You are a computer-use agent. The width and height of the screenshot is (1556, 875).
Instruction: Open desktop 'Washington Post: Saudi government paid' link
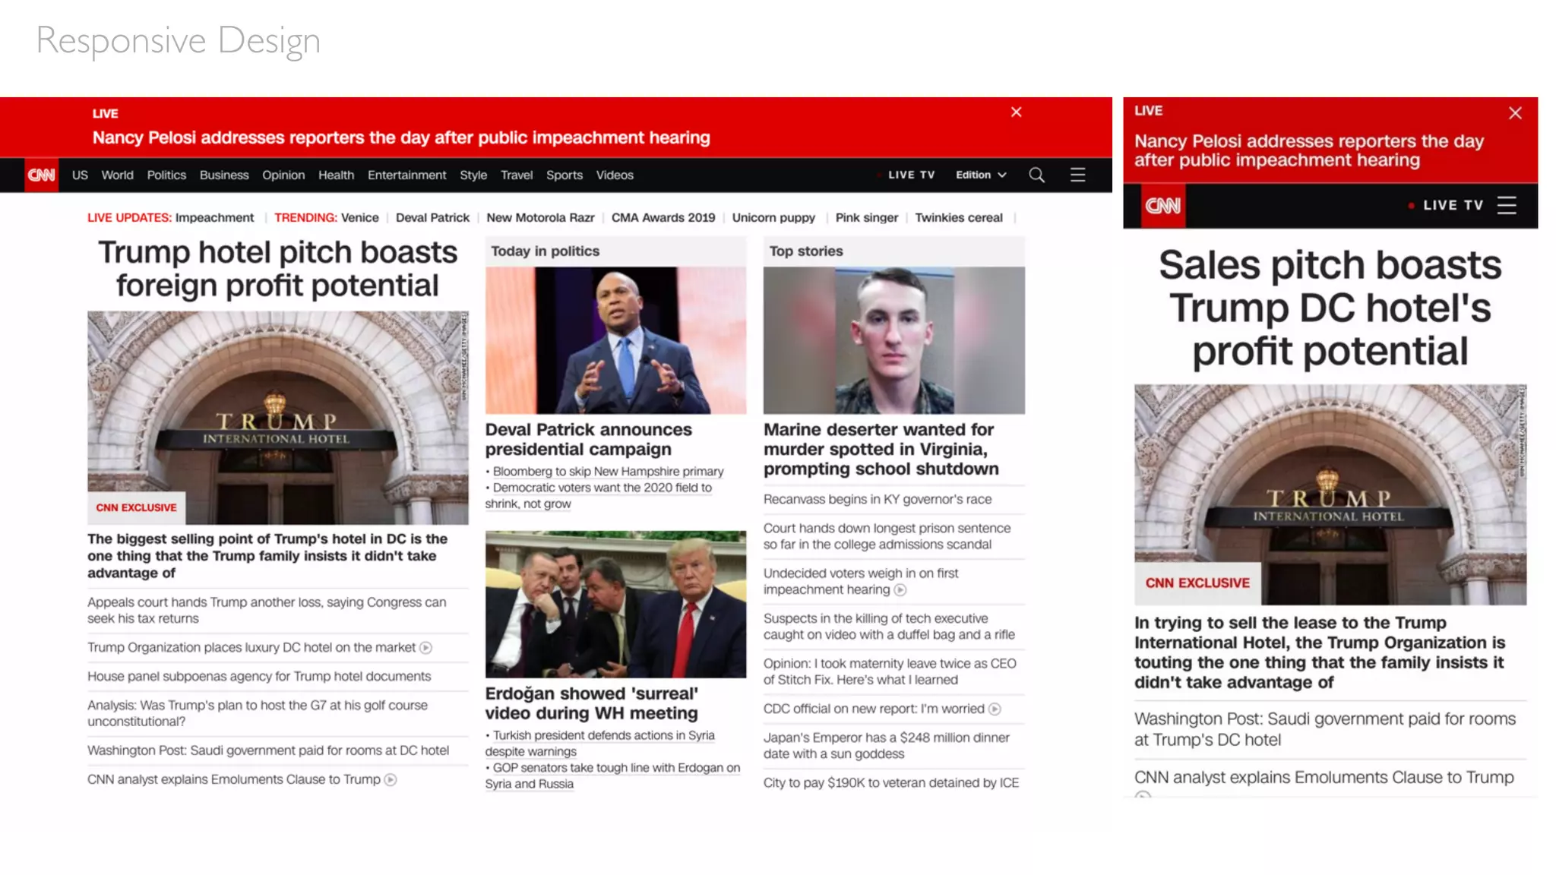point(268,750)
